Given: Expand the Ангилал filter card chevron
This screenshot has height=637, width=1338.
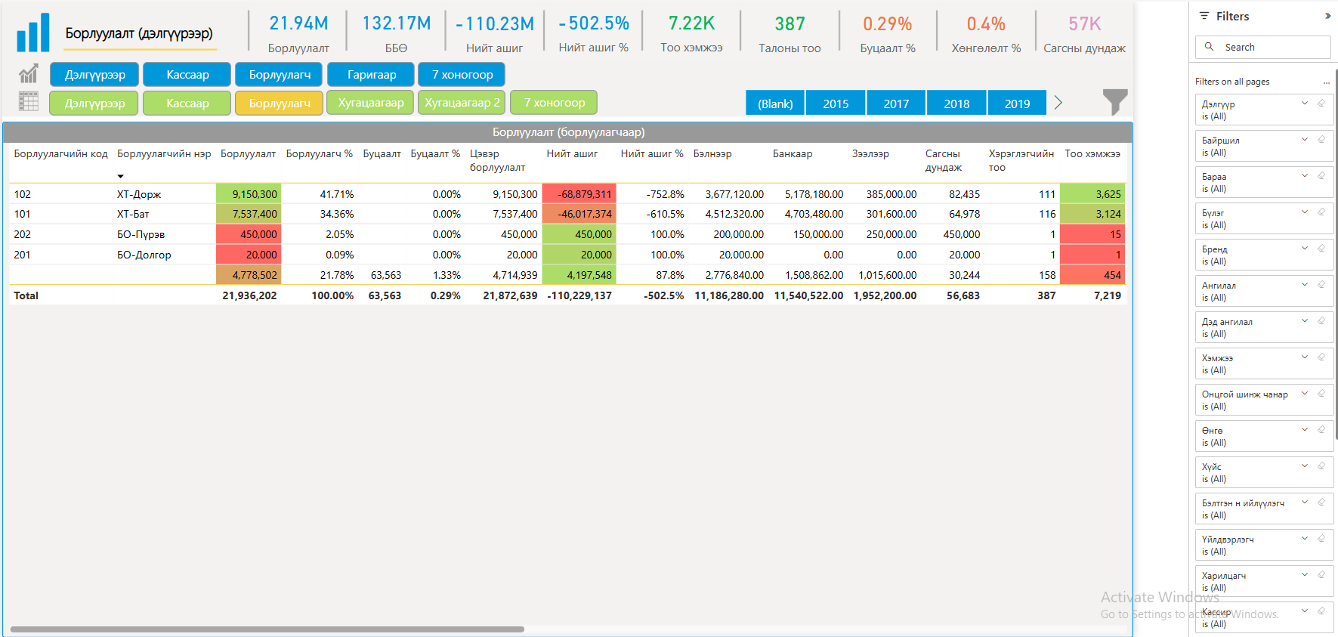Looking at the screenshot, I should [x=1305, y=285].
